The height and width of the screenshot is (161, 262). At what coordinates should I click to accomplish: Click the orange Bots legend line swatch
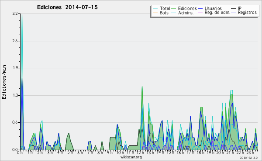coord(155,13)
